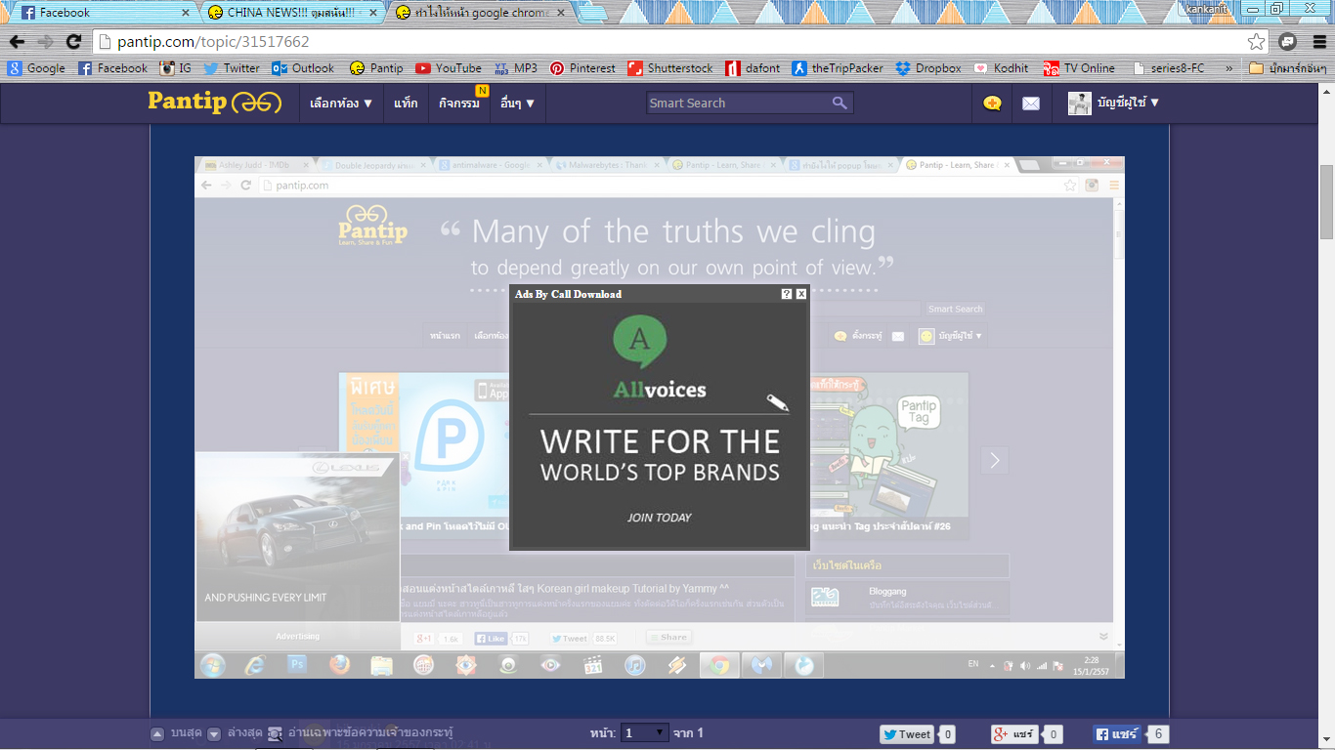Bookmark this page with the star icon
This screenshot has width=1335, height=750.
pos(1257,42)
